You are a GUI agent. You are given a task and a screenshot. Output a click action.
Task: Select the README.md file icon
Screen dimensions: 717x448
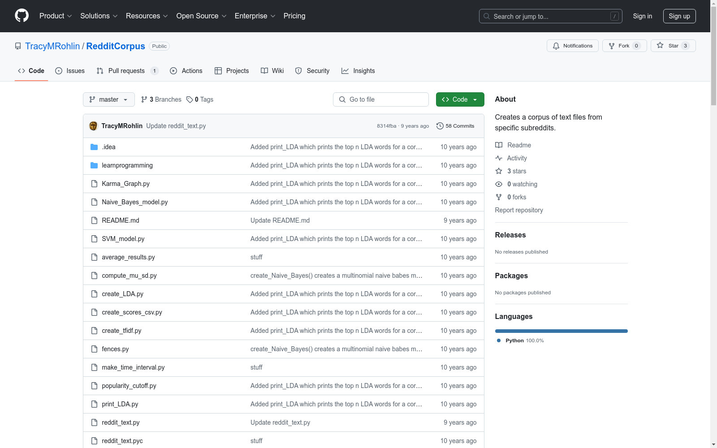[94, 220]
